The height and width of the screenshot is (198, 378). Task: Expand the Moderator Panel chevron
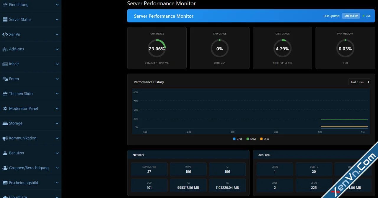(x=57, y=109)
